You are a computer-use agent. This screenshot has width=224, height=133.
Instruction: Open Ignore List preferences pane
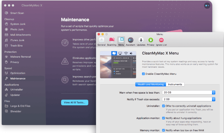[161, 42]
